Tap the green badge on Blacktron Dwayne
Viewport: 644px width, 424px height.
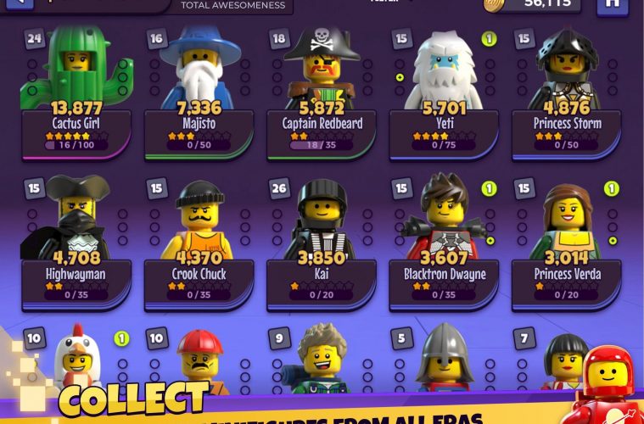(490, 189)
